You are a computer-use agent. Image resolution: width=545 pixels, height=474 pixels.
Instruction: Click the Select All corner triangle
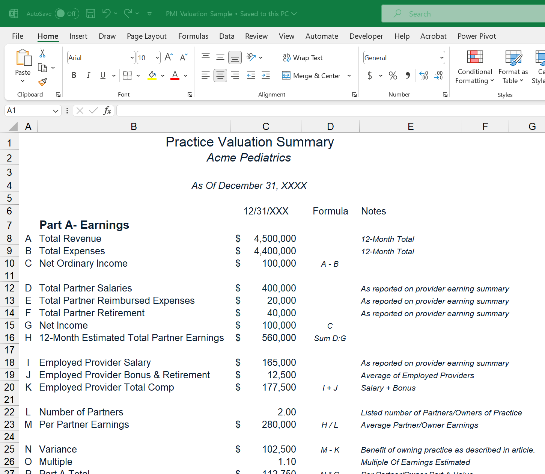tap(13, 127)
